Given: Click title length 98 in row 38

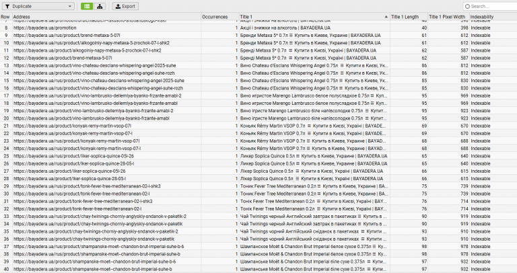Looking at the screenshot, I should [424, 254].
